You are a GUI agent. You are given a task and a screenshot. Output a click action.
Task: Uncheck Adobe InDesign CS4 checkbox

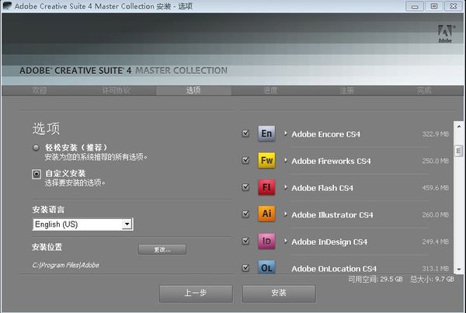[x=245, y=241]
